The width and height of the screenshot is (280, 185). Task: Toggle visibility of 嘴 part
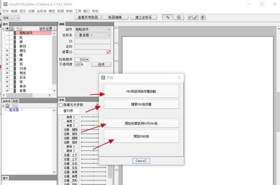point(7,55)
